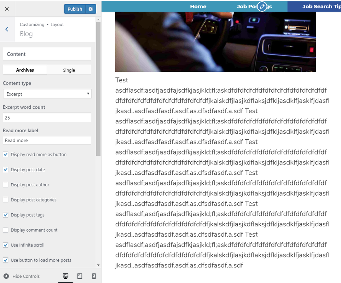Enable Display post author checkbox
Screen dimensions: 341x283
pos(6,185)
